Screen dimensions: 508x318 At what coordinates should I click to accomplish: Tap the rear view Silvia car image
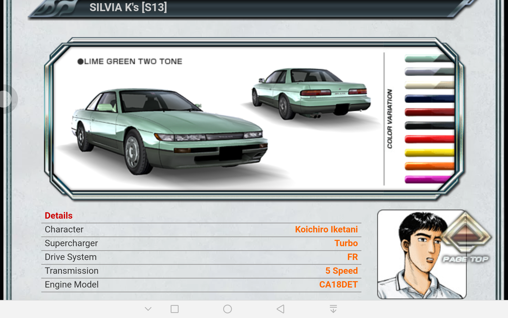pyautogui.click(x=311, y=94)
